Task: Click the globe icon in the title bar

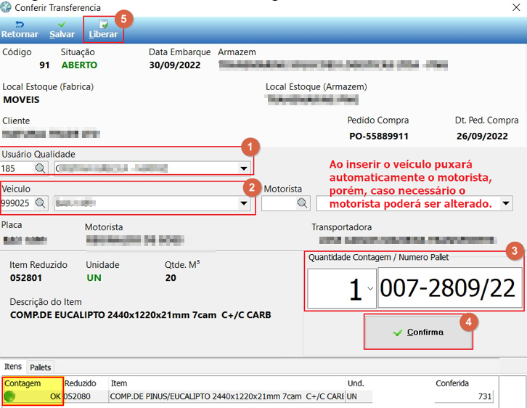Action: click(6, 7)
